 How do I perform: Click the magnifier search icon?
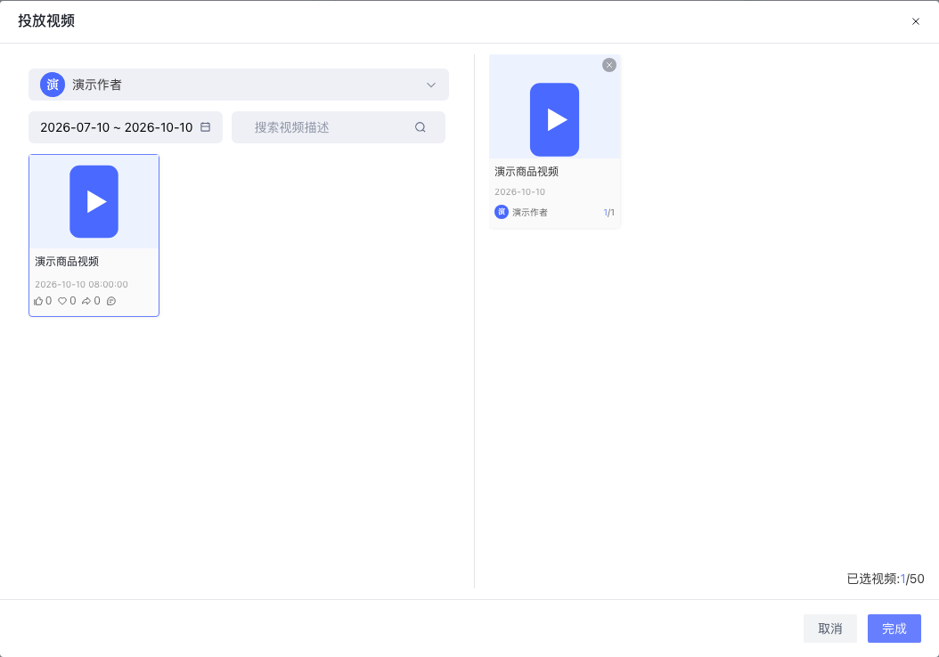click(420, 127)
